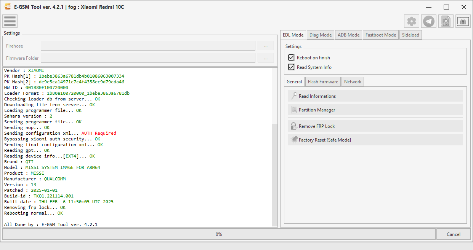Screen dimensions: 473x250
Task: Click 'Bypassing xiaomi auth security' line
Action: (x=52, y=139)
